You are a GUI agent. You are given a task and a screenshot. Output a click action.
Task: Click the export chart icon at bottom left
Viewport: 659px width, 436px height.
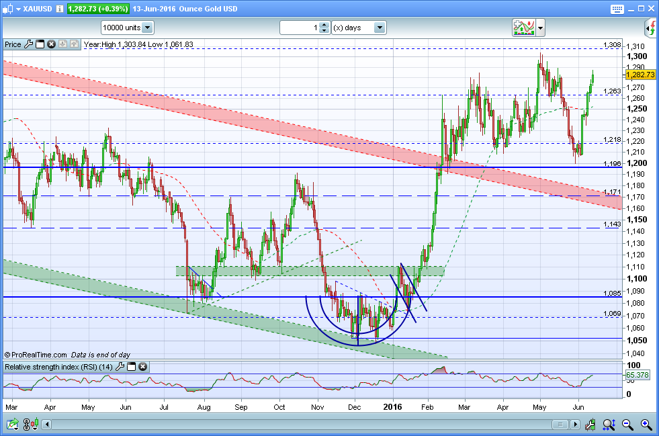12,424
